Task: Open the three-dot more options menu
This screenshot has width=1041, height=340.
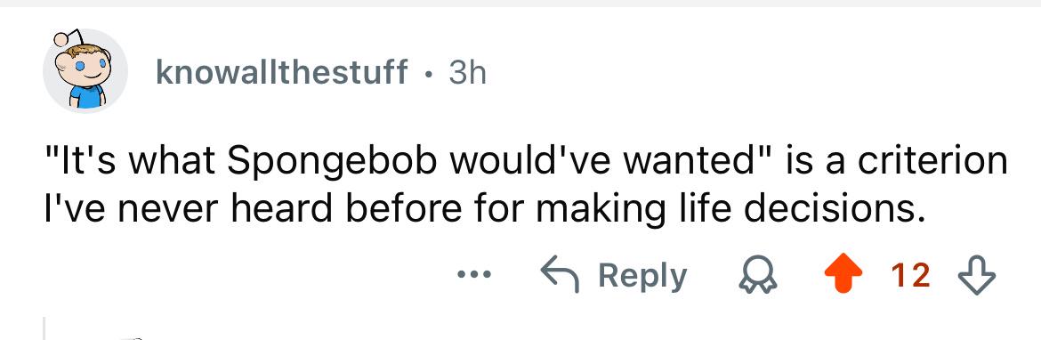Action: [x=474, y=273]
